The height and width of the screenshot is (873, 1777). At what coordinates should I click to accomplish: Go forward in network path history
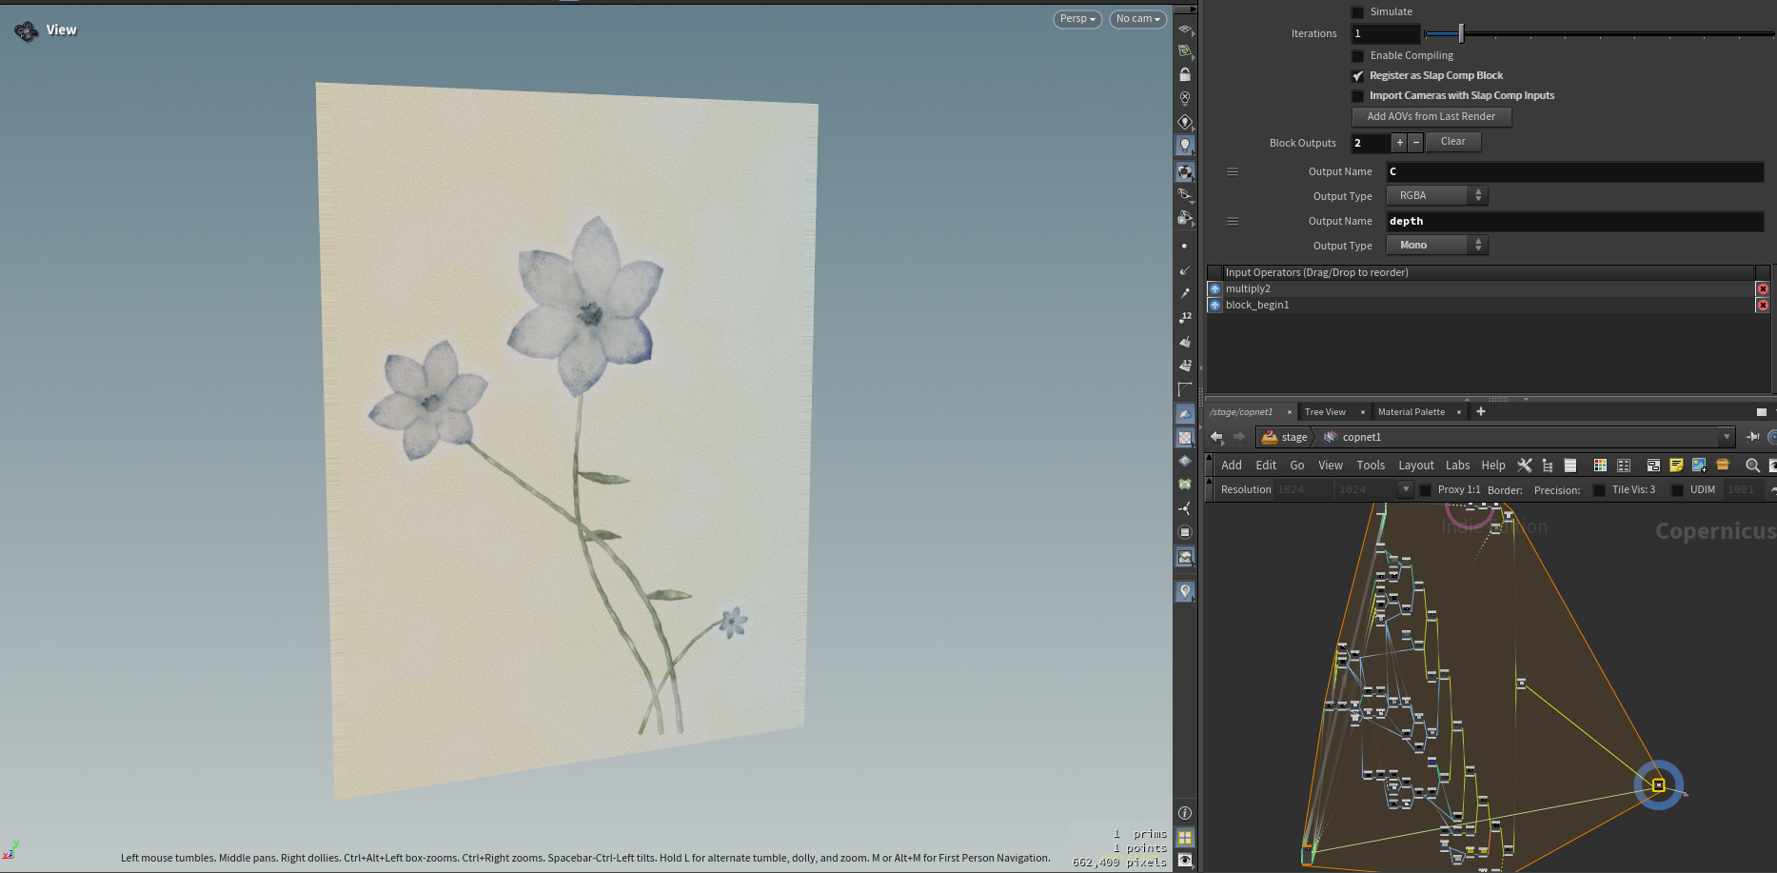[1239, 437]
